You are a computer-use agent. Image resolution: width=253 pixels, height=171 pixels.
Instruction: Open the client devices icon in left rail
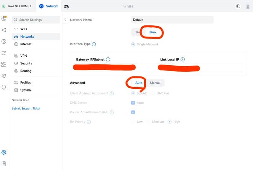(4, 53)
